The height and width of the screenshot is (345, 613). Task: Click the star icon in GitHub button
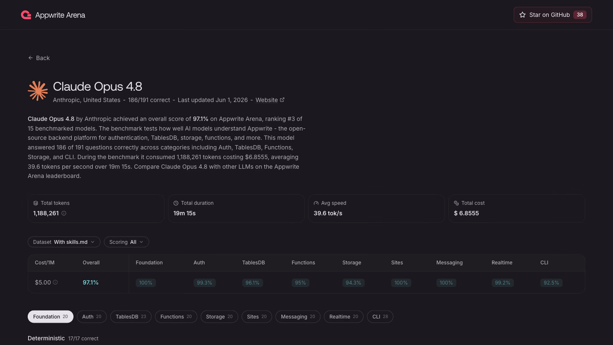tap(522, 15)
